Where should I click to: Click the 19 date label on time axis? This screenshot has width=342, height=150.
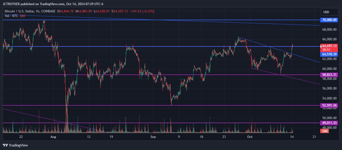pos(112,137)
